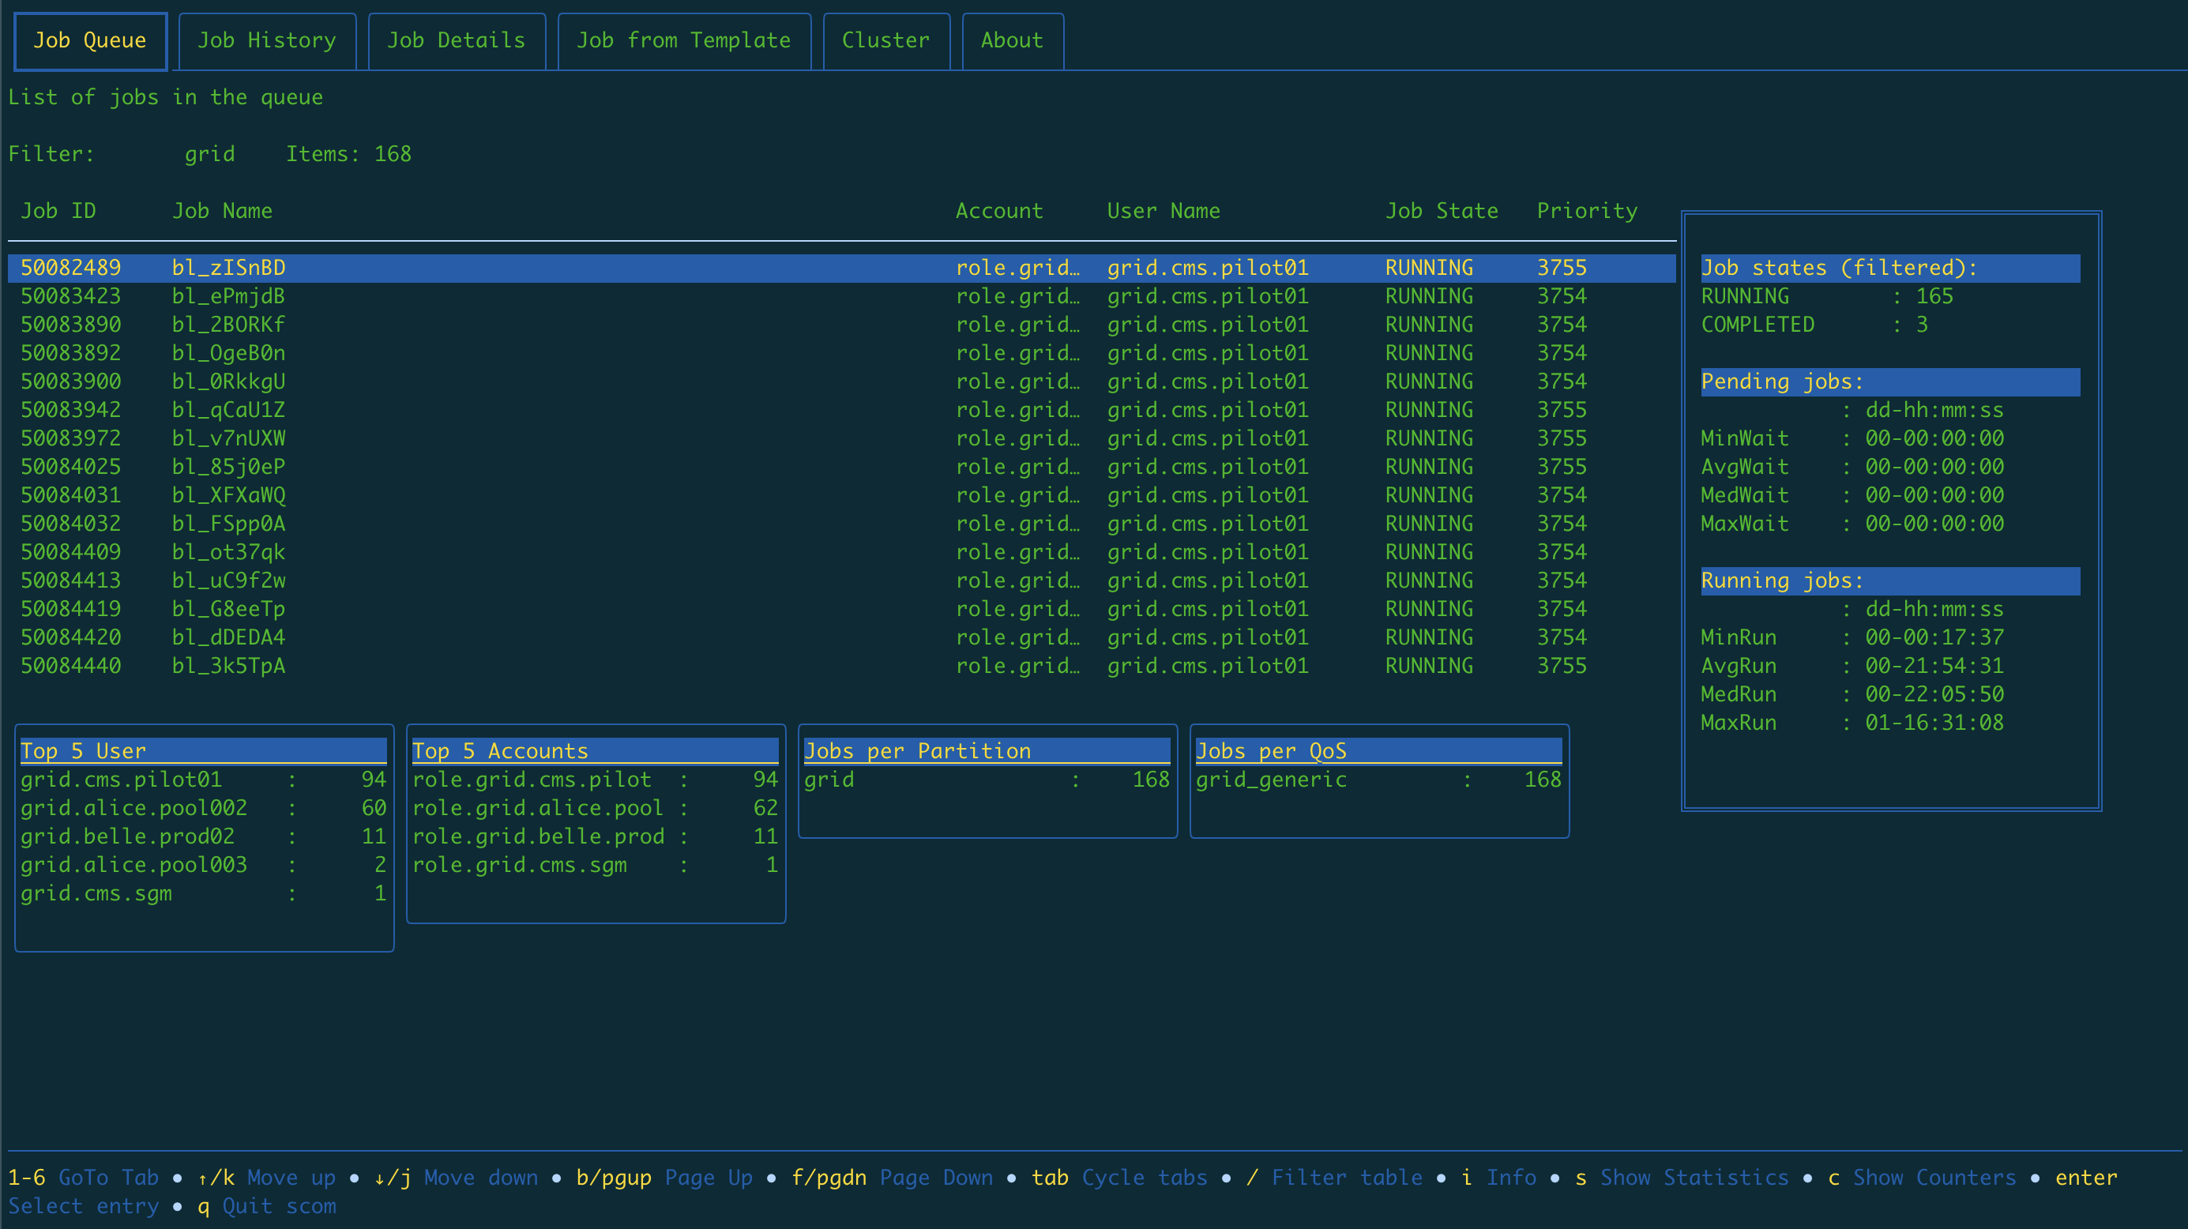Viewport: 2188px width, 1229px height.
Task: Click the User Name column header
Action: [x=1163, y=212]
